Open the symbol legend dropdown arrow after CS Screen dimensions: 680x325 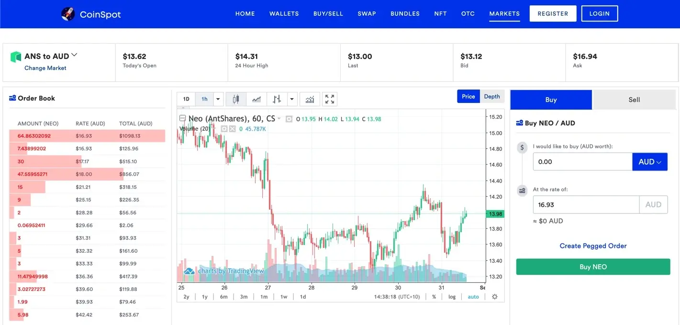coord(279,119)
